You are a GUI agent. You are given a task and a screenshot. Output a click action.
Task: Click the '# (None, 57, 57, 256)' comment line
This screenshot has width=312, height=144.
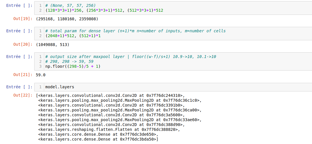click(70, 5)
